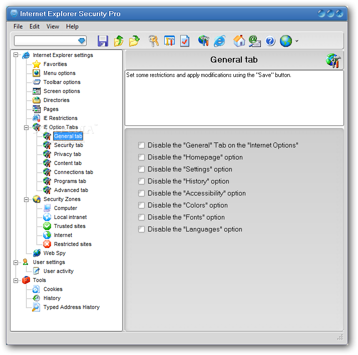Check Disable the "Languages" option
This screenshot has height=355, width=358.
(141, 229)
